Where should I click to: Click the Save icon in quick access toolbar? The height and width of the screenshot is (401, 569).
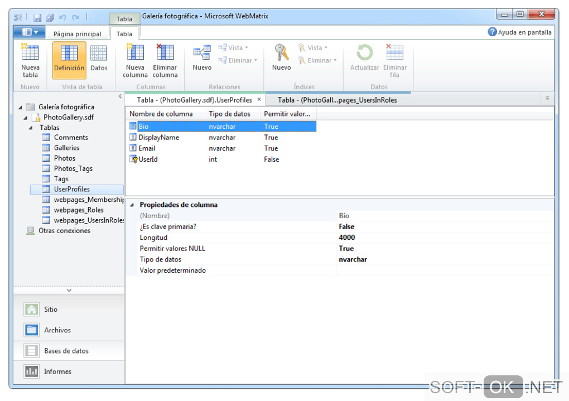[x=37, y=17]
